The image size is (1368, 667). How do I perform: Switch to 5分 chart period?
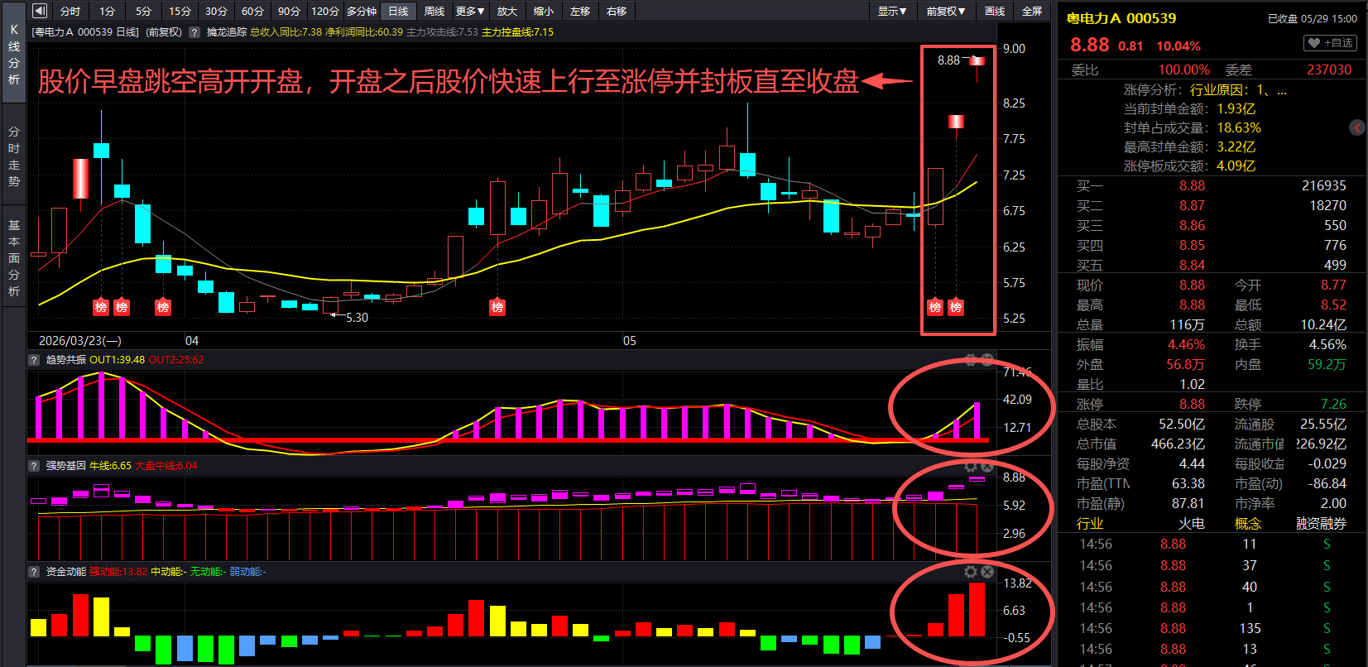[144, 11]
